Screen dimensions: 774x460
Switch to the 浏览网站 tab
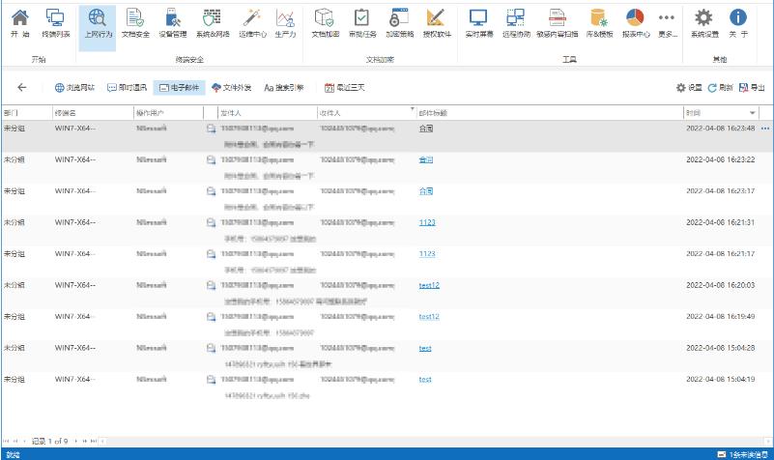pos(74,87)
